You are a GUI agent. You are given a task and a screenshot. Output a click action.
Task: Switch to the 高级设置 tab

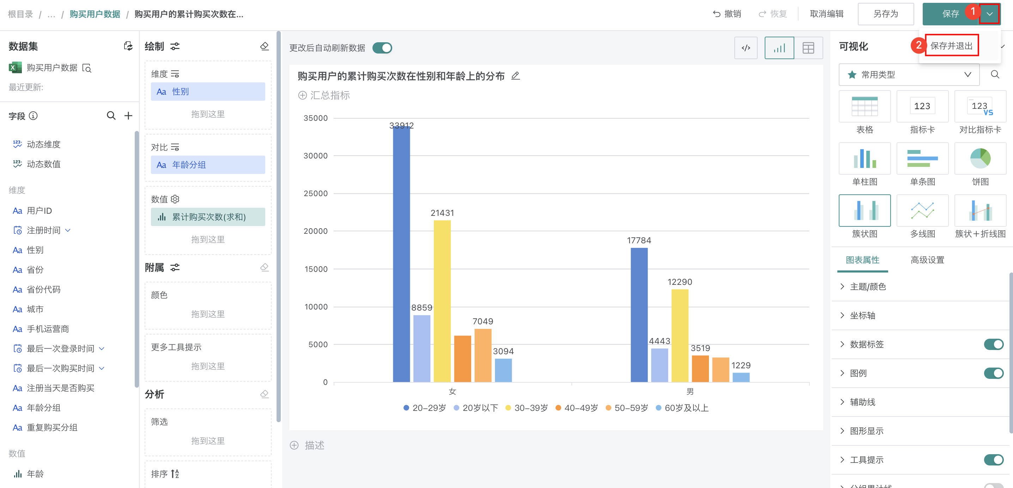927,260
